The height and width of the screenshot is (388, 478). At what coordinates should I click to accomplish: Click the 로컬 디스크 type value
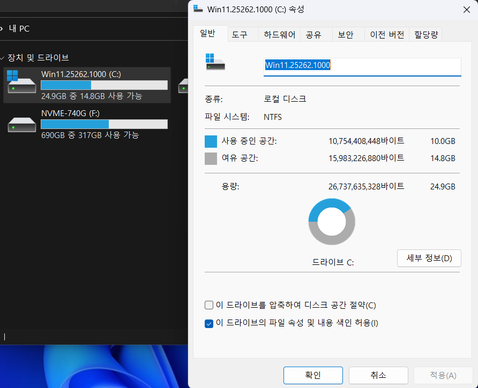coord(285,99)
